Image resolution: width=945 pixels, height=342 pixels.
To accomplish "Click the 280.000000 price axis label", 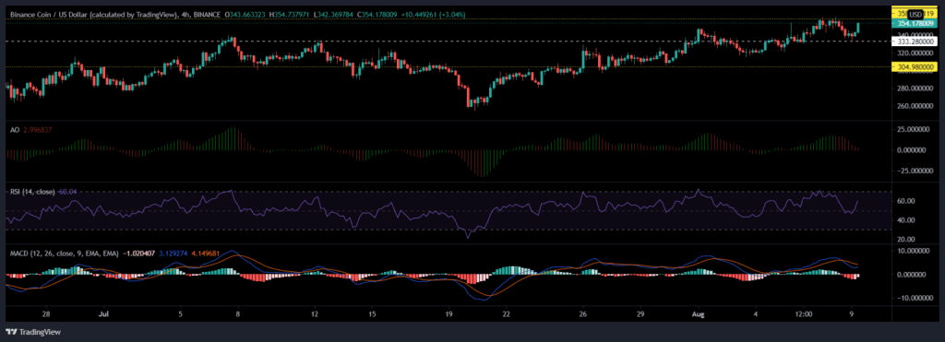I will pyautogui.click(x=915, y=88).
